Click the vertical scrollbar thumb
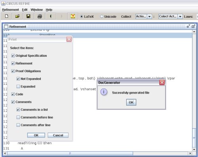 194,138
